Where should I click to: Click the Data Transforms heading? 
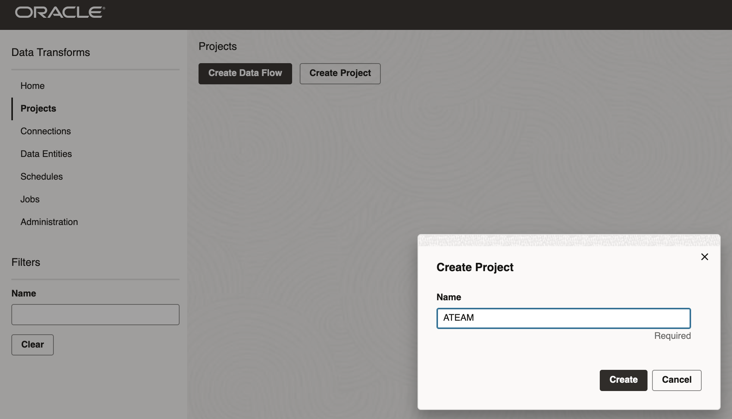(50, 53)
